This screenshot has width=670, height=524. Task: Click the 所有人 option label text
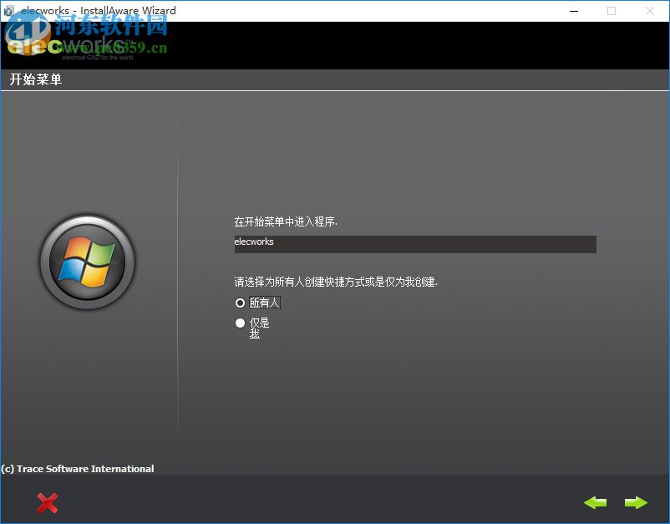pos(264,303)
